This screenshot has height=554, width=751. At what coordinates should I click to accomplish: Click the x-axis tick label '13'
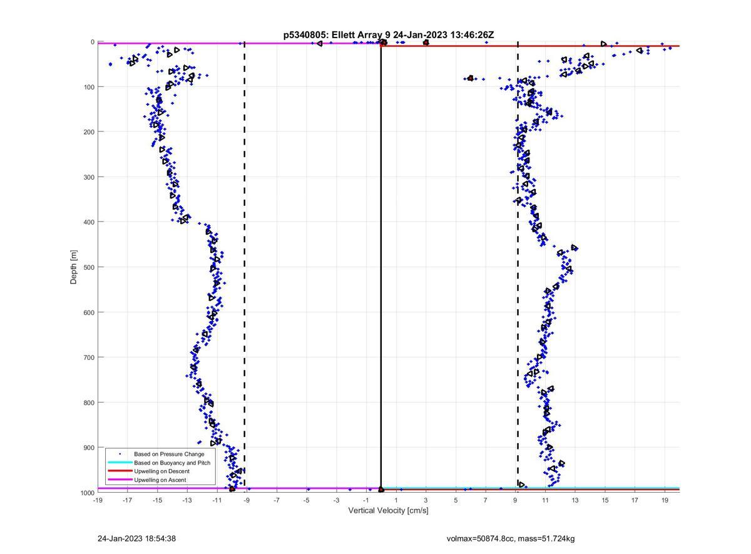[x=575, y=500]
